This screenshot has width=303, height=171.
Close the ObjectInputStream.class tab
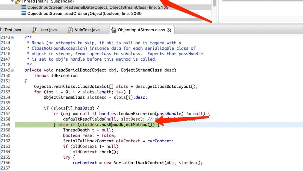point(169,30)
